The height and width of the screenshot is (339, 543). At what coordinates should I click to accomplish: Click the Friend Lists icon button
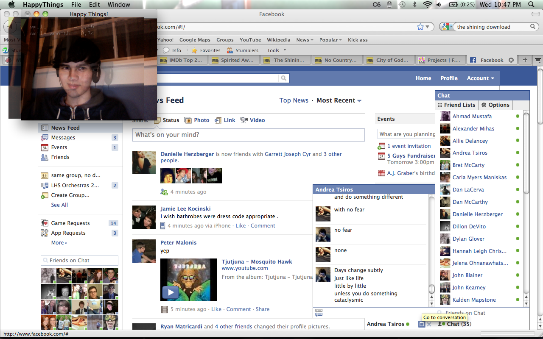coord(456,105)
